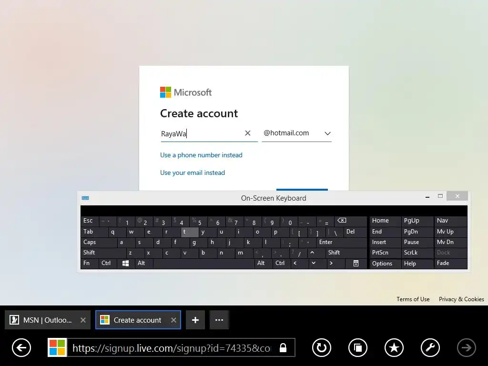
Task: Click the PgDn key
Action: [417, 232]
